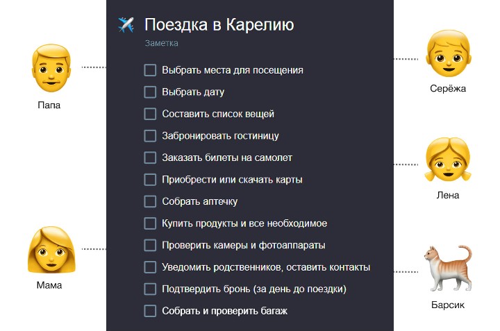Tick the 'Собрать и проверить багаж' checkbox

(150, 311)
